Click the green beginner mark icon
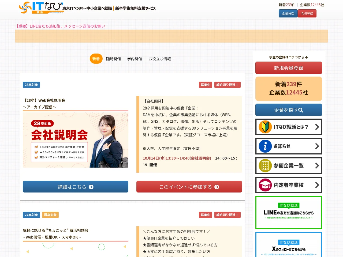 coord(265,127)
